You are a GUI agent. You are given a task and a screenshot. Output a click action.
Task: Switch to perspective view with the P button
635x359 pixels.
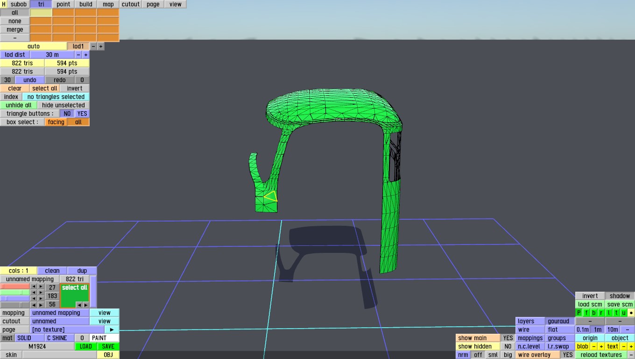[x=579, y=313]
